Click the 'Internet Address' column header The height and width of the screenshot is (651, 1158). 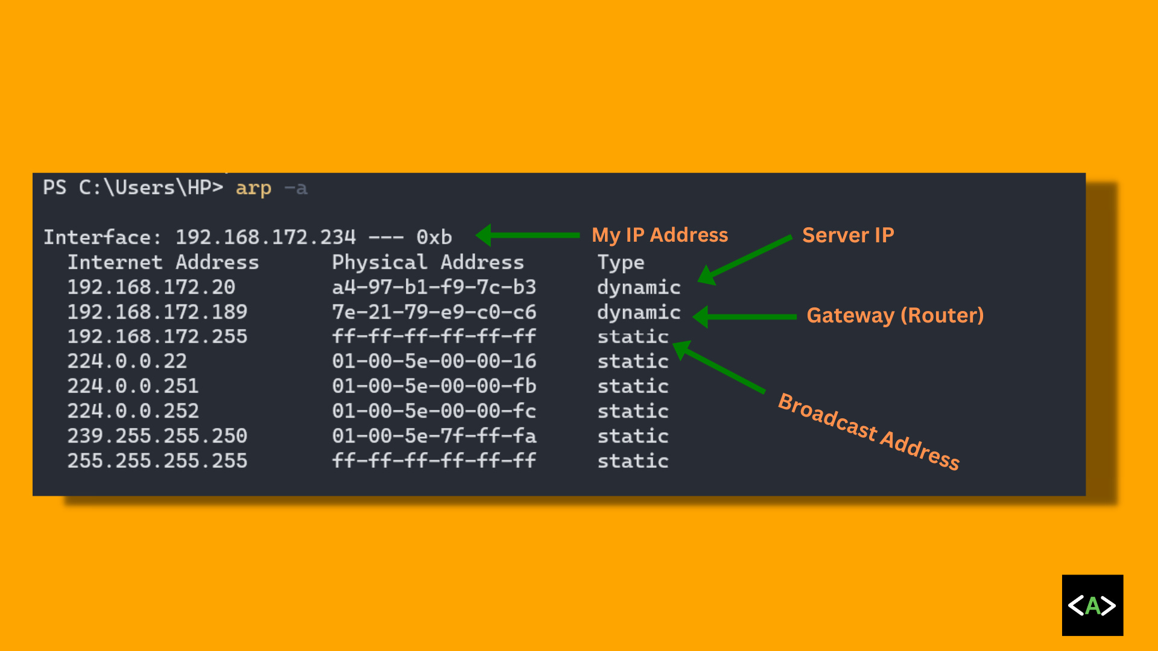(x=163, y=262)
